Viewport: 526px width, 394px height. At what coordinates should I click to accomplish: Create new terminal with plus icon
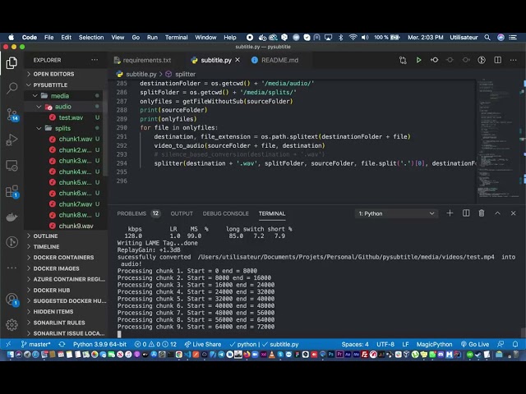(x=450, y=213)
